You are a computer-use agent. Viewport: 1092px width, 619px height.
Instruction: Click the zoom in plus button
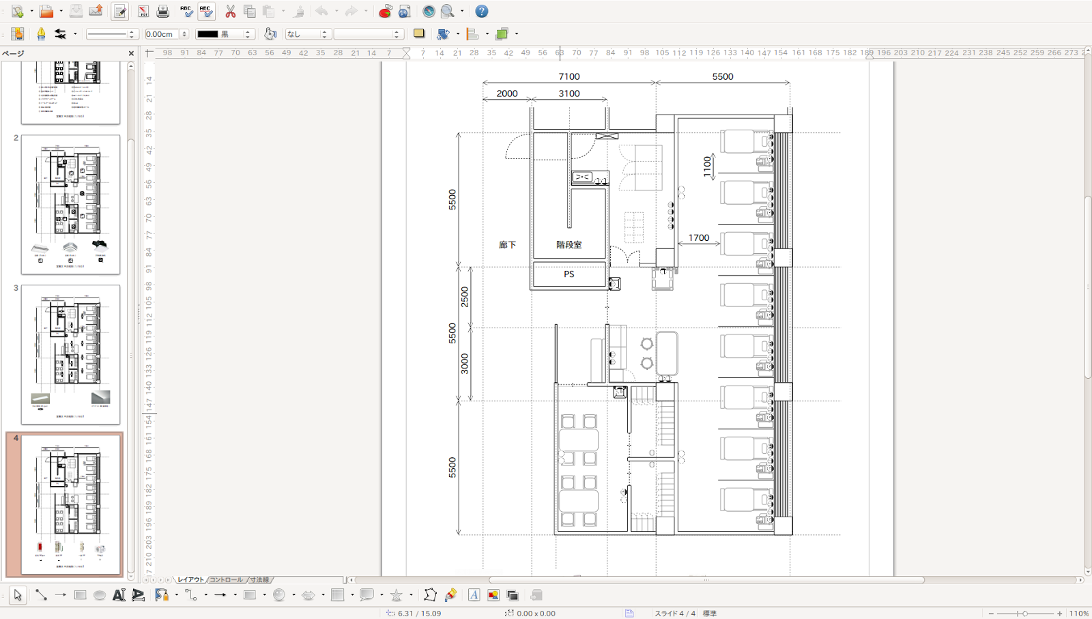point(1059,614)
